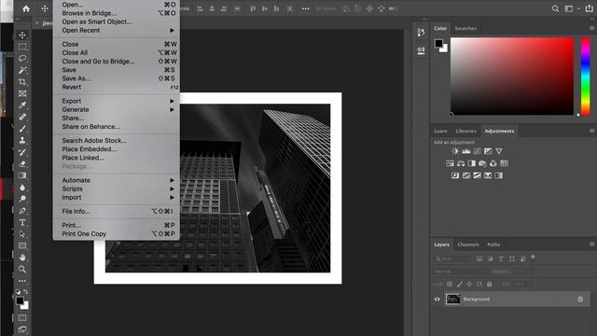This screenshot has width=597, height=336.
Task: Switch to the Paths tab
Action: tap(493, 245)
